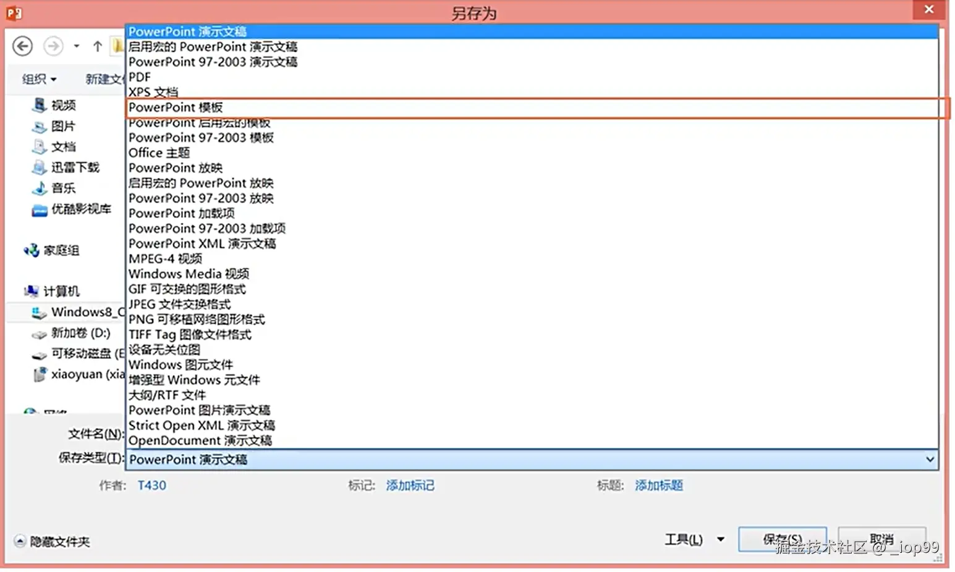This screenshot has height=572, width=955.
Task: Click the Forward navigation arrow
Action: [x=53, y=46]
